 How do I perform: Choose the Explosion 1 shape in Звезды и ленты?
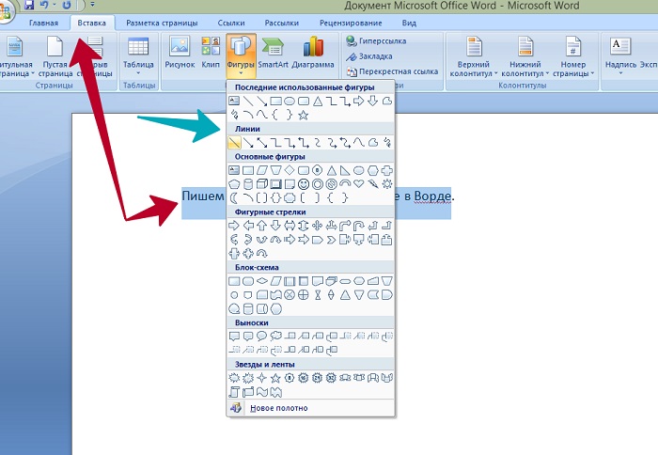[x=234, y=378]
